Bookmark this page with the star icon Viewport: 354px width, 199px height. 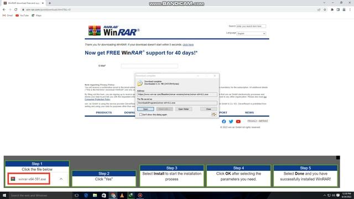[x=325, y=10]
